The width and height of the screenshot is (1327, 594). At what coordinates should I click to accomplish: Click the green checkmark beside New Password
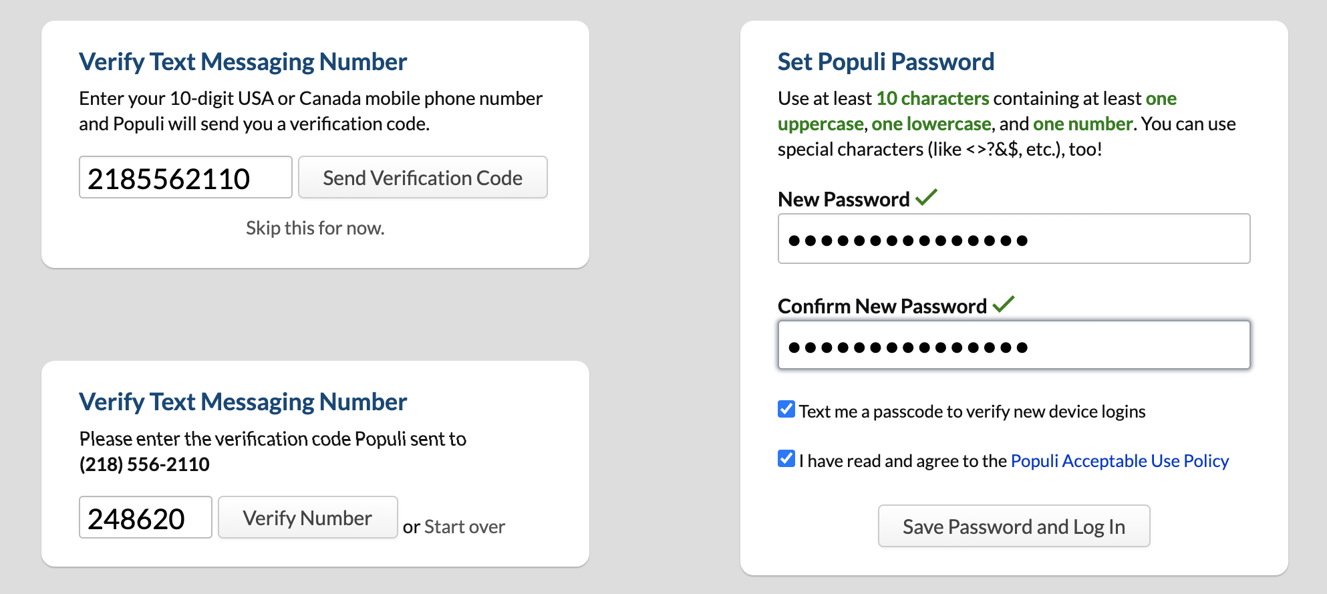pos(926,198)
